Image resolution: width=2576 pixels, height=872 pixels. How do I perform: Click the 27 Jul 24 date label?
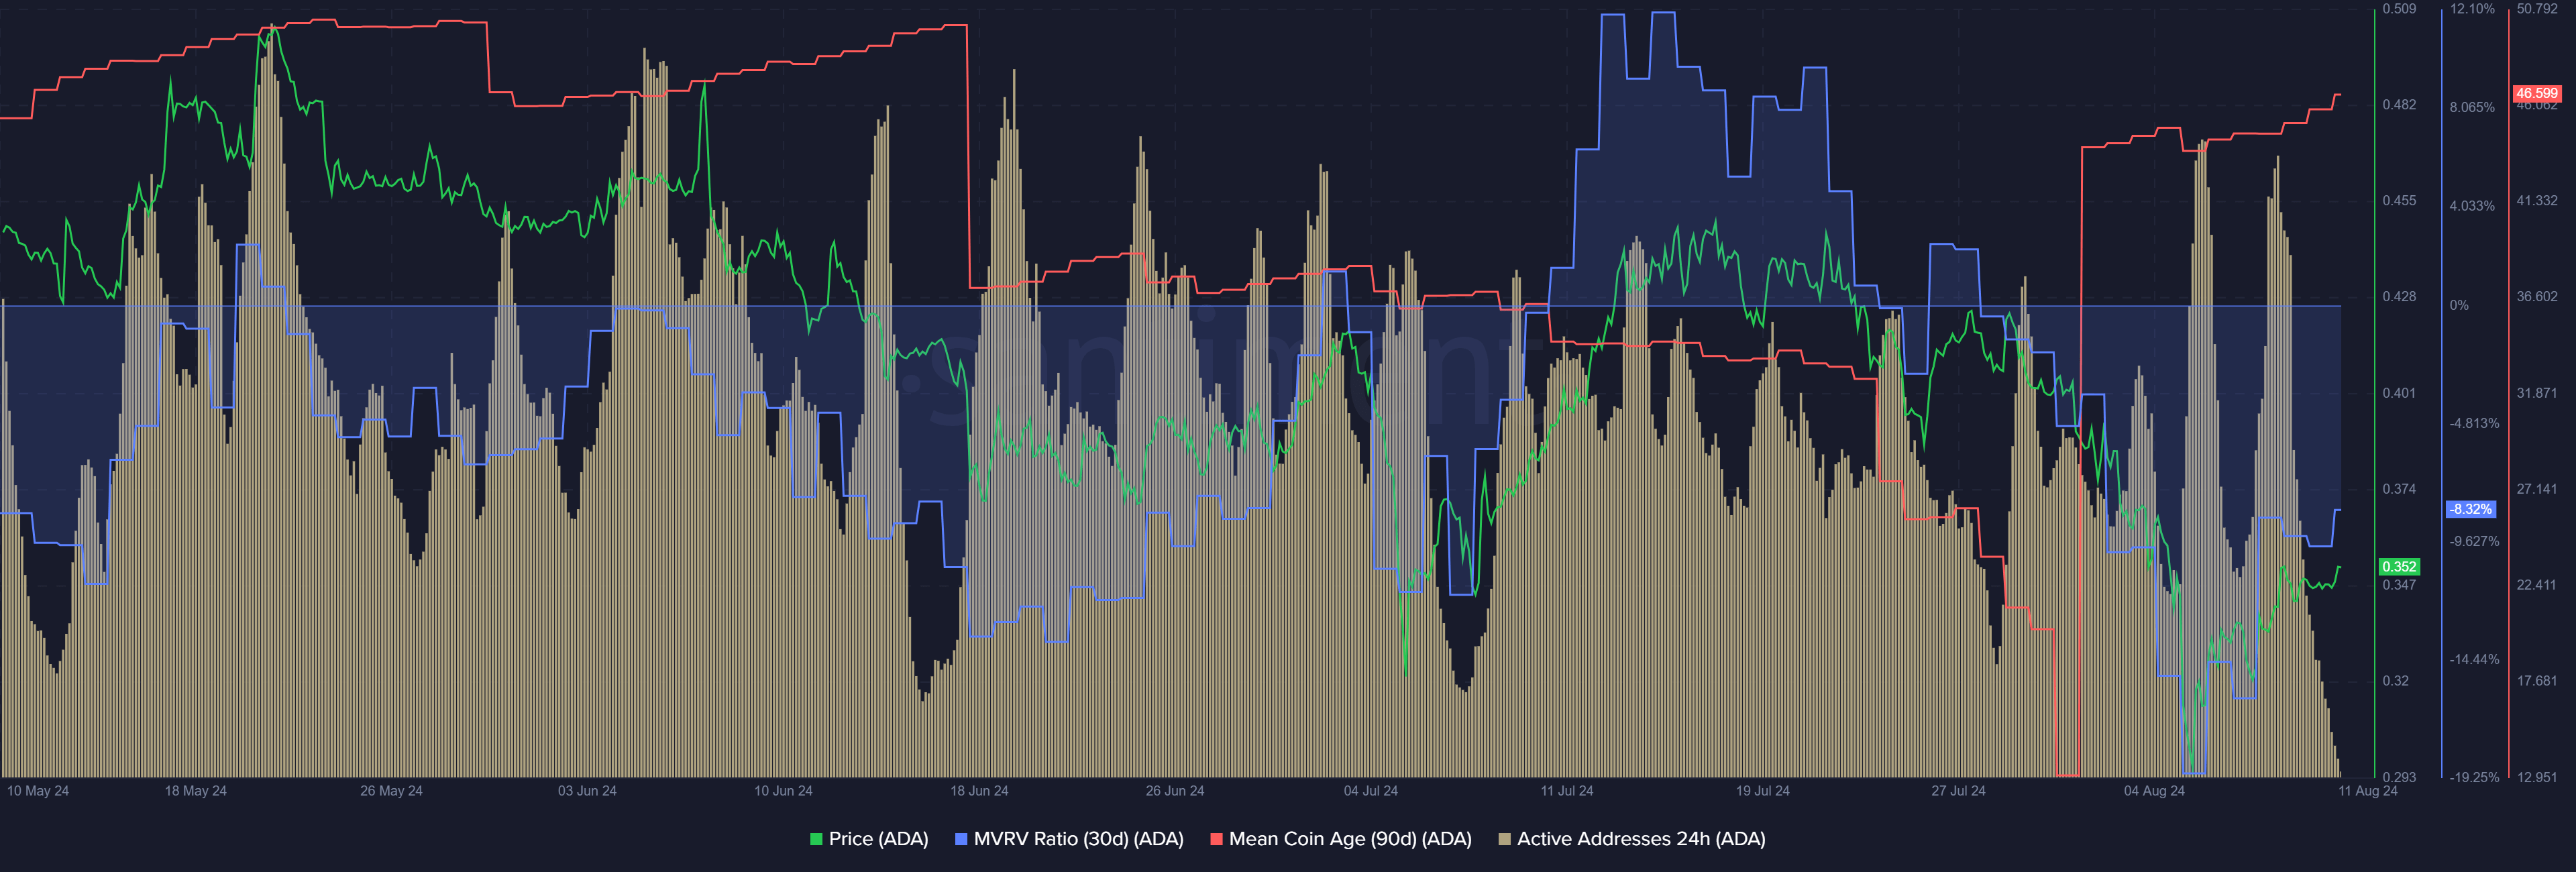[x=1958, y=791]
